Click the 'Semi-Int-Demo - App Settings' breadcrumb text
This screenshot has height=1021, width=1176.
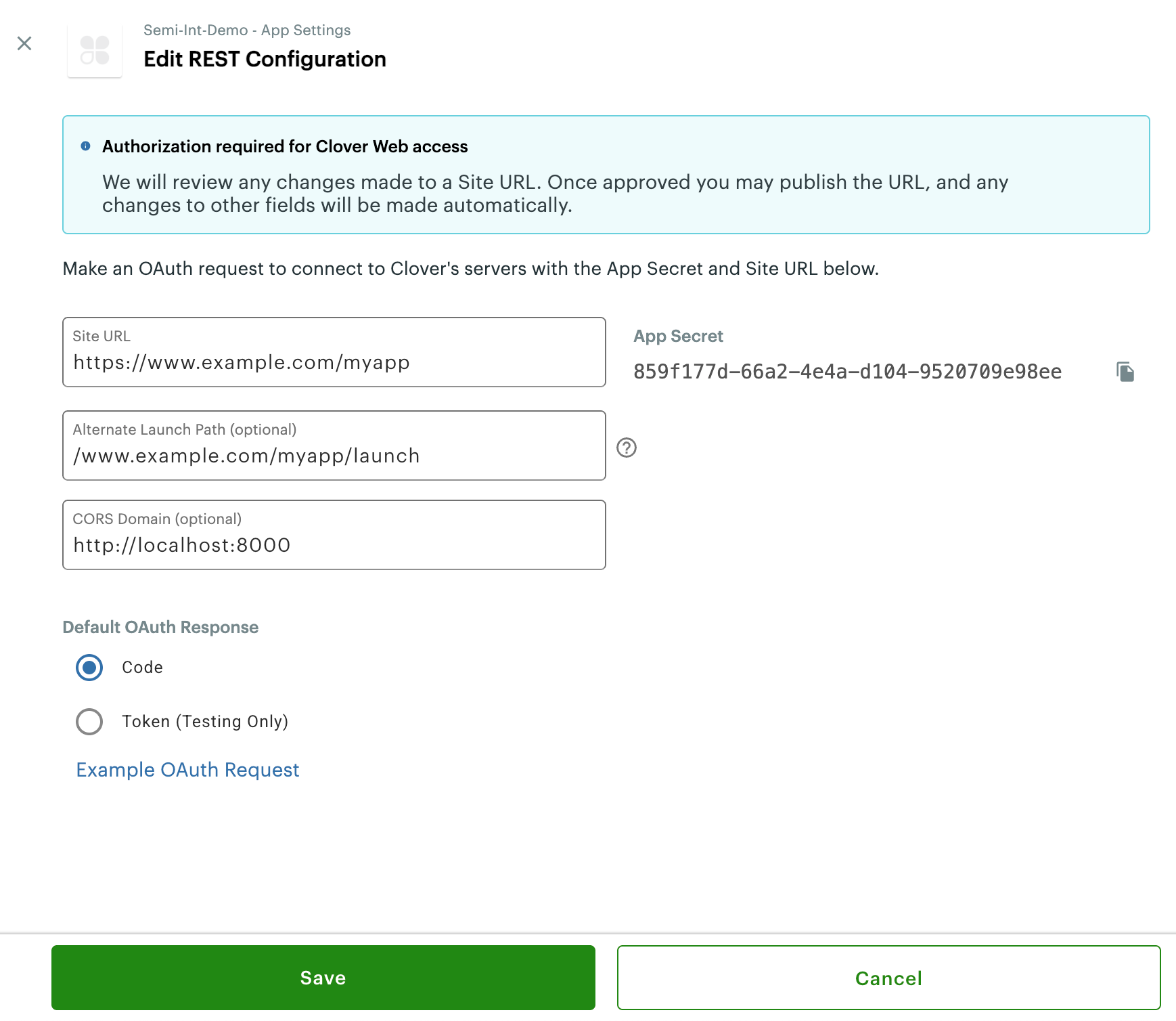247,30
